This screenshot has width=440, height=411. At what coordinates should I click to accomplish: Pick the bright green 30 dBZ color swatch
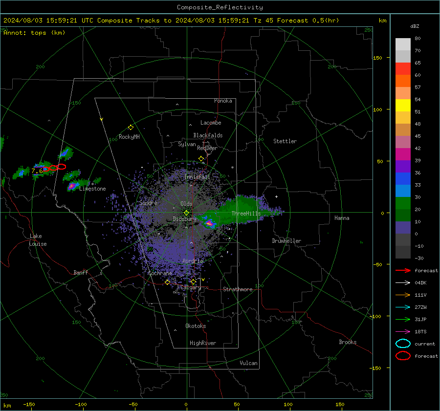pyautogui.click(x=403, y=203)
